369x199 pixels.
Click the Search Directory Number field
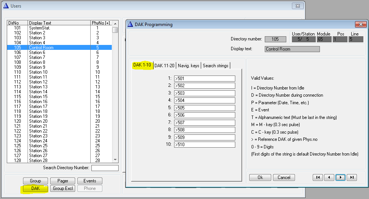(105, 168)
